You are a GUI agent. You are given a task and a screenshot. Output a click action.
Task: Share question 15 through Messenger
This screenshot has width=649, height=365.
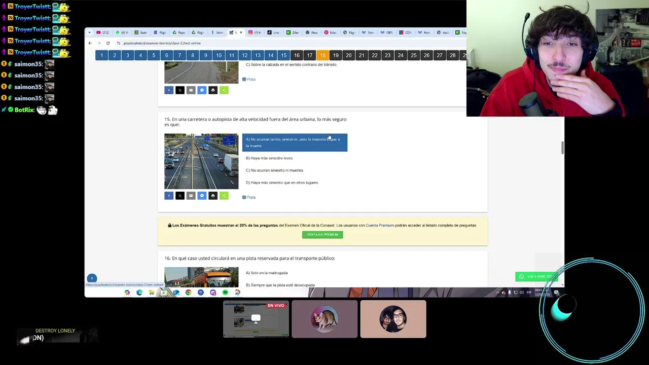click(x=202, y=196)
